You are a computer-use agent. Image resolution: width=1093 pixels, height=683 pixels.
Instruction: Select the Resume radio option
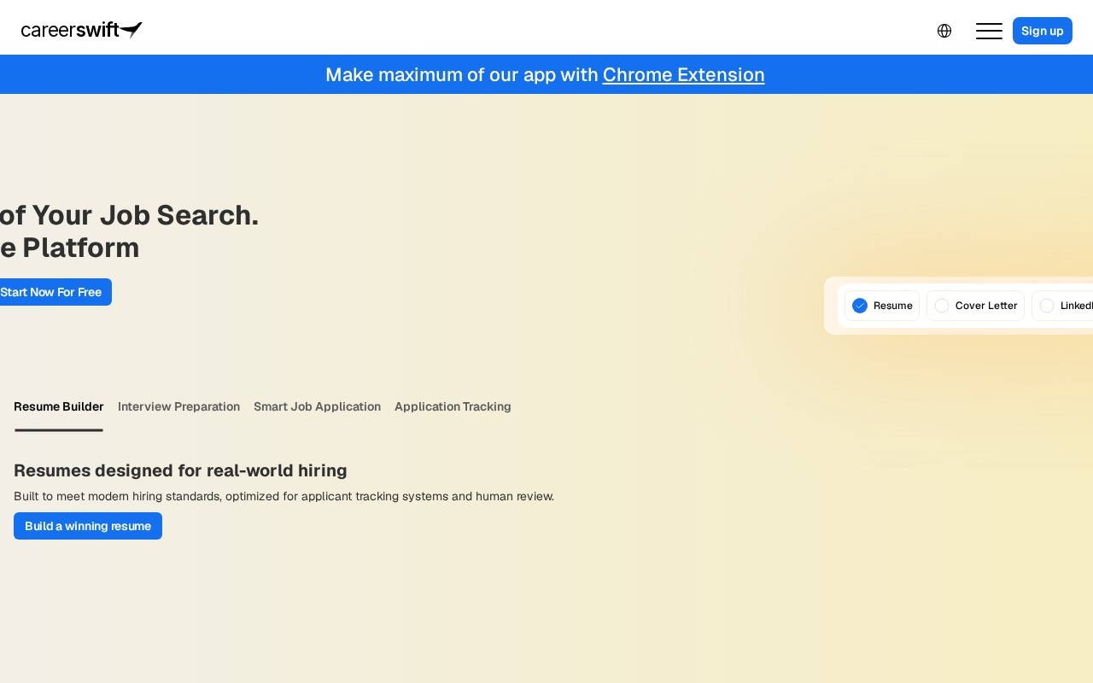[x=882, y=306]
